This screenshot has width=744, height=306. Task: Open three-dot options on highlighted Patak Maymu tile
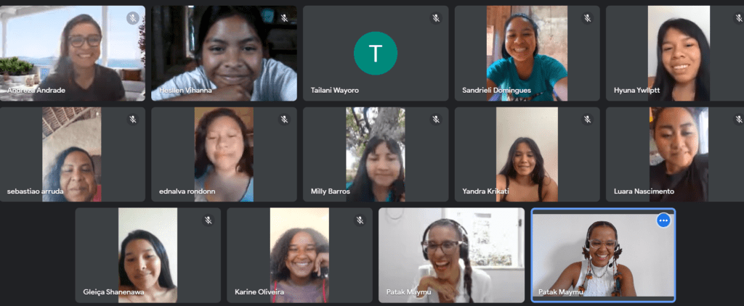663,220
